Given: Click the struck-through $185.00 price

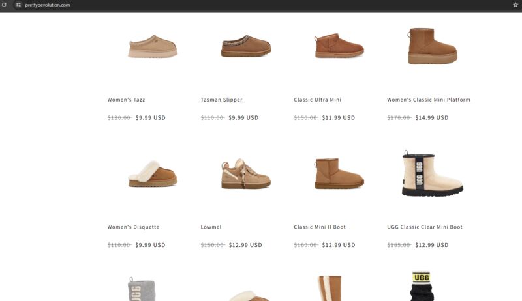Looking at the screenshot, I should 399,245.
